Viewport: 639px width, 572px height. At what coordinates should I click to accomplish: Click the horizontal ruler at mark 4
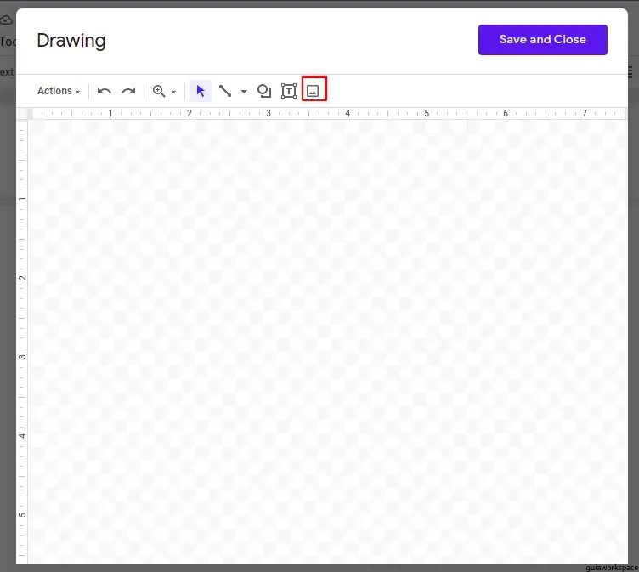[x=348, y=113]
